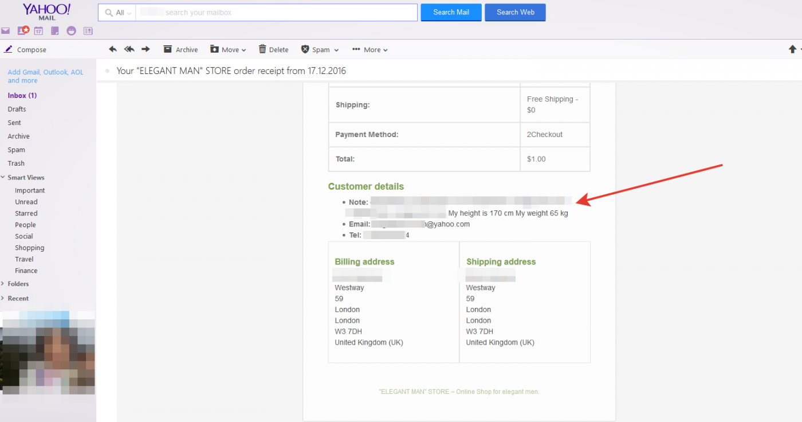Image resolution: width=802 pixels, height=422 pixels.
Task: Click the pixelated ad thumbnail in sidebar
Action: point(48,353)
